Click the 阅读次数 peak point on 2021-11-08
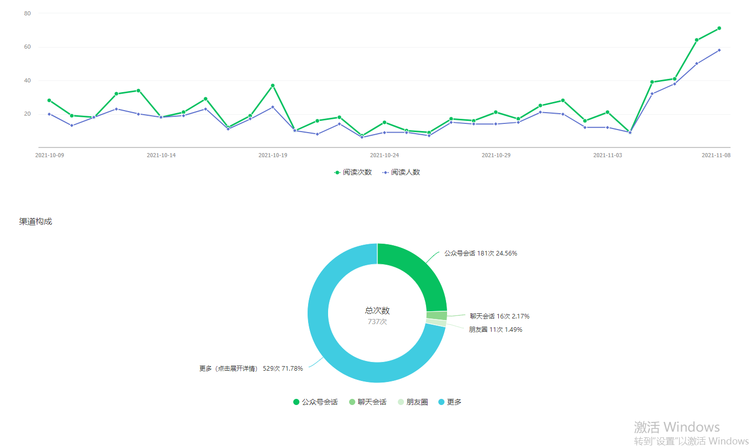749x447 pixels. coord(719,28)
